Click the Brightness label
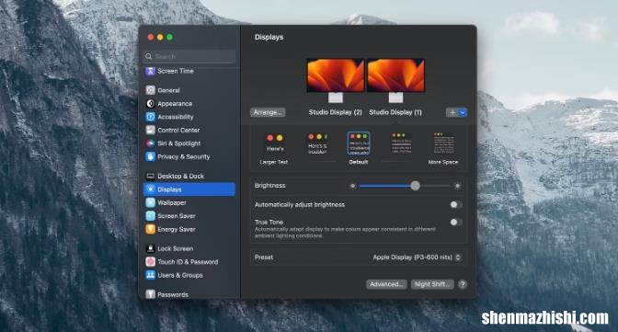The width and height of the screenshot is (618, 332). pos(270,186)
